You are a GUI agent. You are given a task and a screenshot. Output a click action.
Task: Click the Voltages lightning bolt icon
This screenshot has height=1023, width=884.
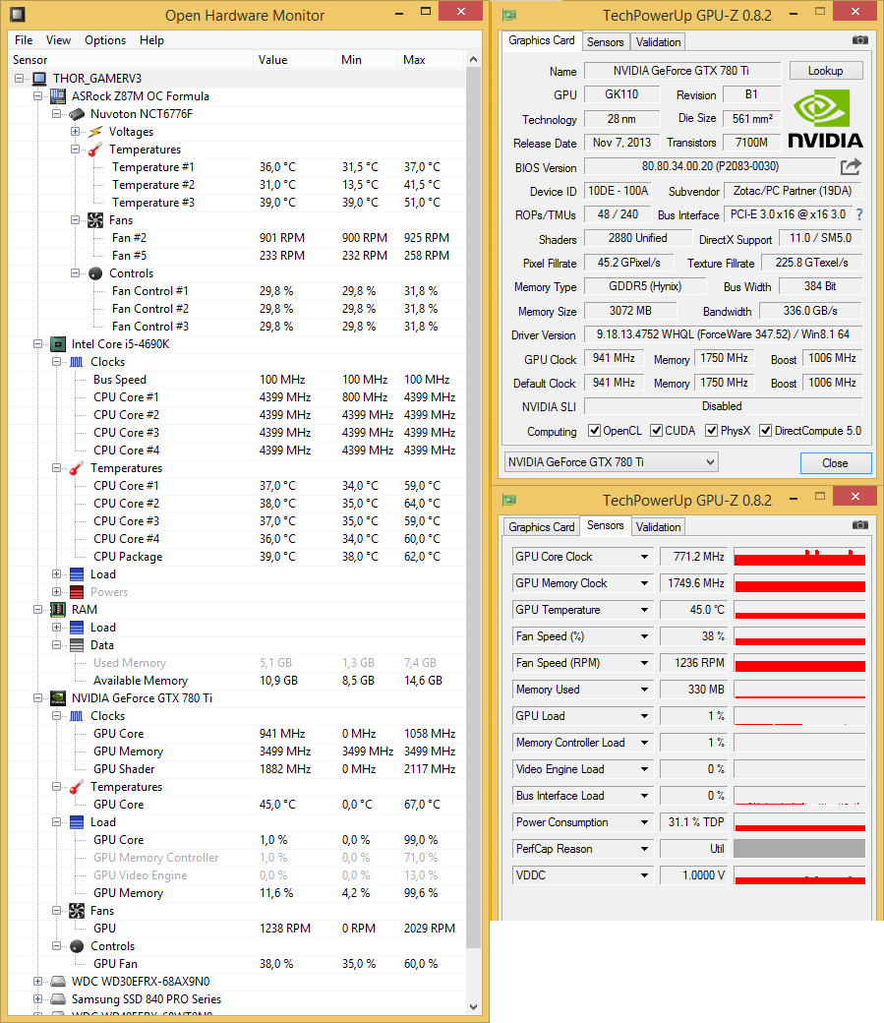tap(95, 132)
